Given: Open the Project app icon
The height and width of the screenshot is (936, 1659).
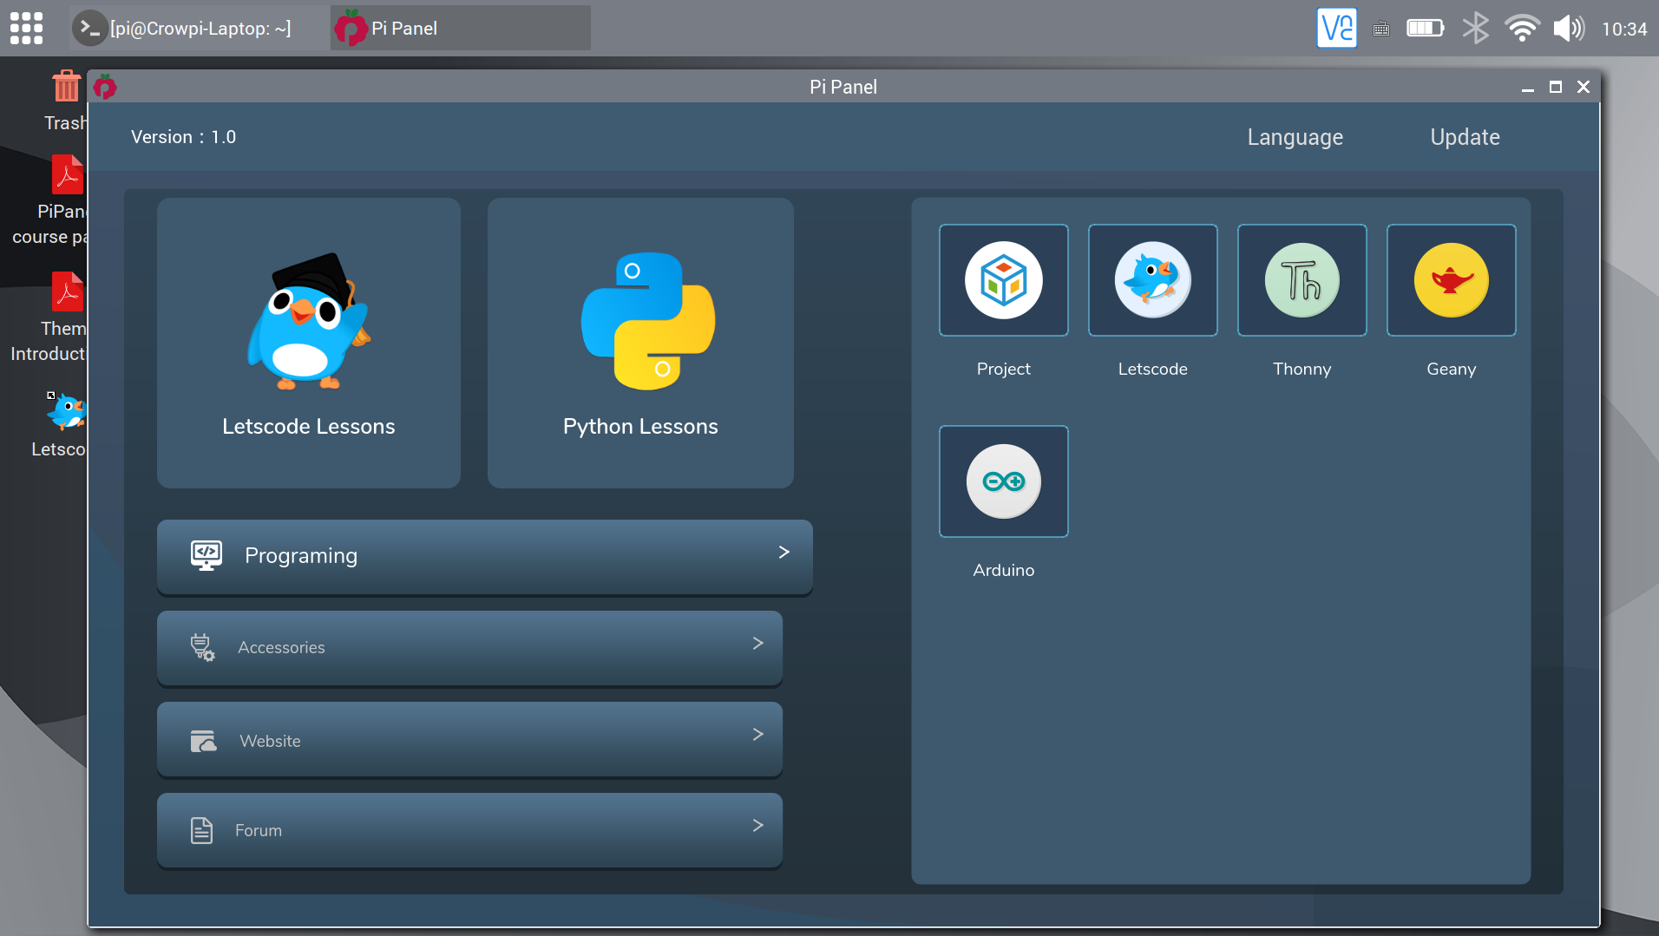Looking at the screenshot, I should [1003, 280].
